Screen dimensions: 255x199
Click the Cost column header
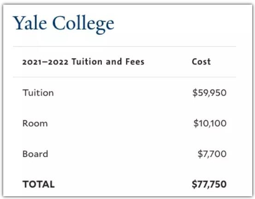click(x=202, y=62)
